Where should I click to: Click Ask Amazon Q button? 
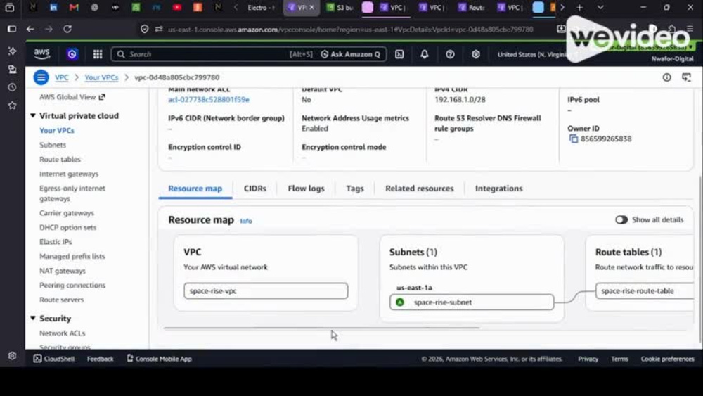pos(351,54)
